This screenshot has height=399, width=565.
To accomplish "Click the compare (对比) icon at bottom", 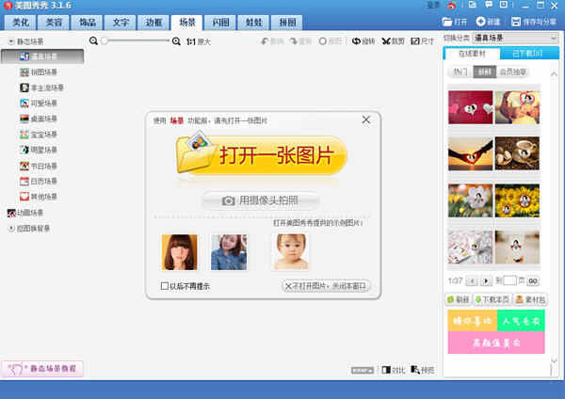I will pos(385,370).
